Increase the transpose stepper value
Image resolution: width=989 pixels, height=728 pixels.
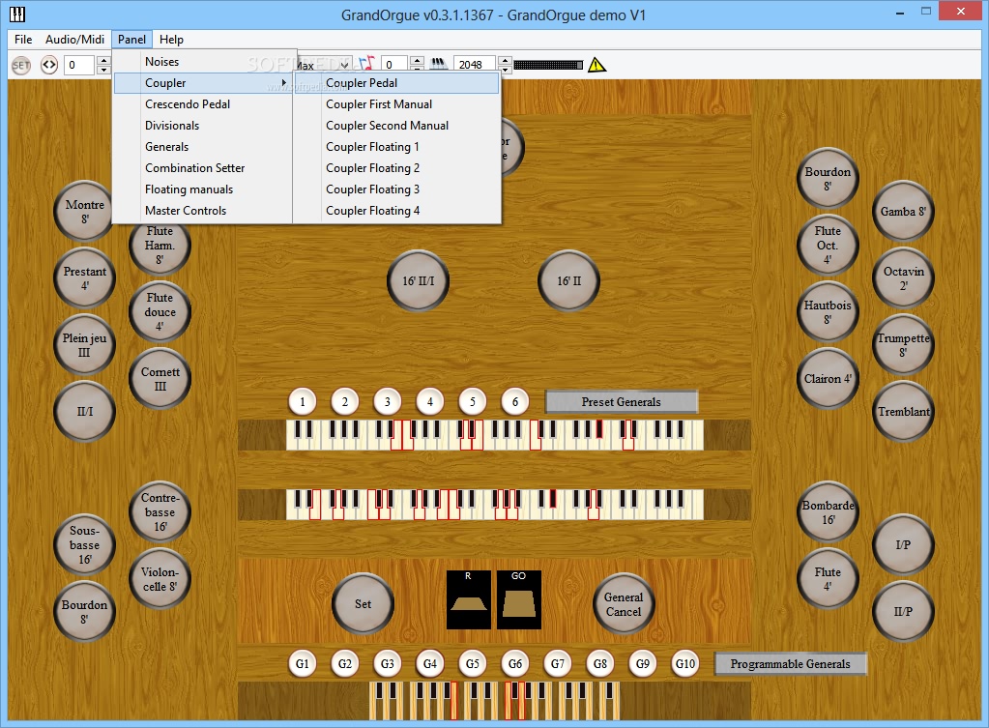point(417,60)
